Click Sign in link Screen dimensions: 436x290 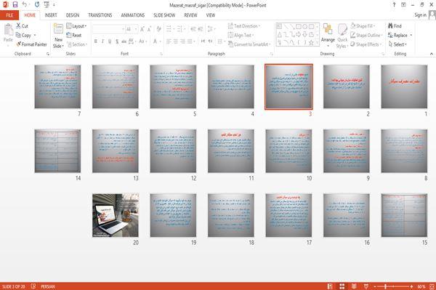(x=420, y=15)
